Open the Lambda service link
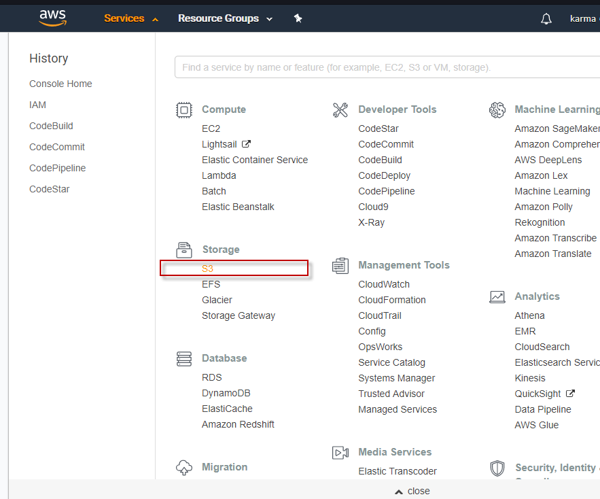Screen dimensions: 600x499 click(219, 175)
